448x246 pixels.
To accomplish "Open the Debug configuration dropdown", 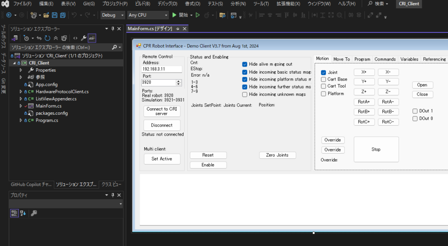I will pos(113,15).
